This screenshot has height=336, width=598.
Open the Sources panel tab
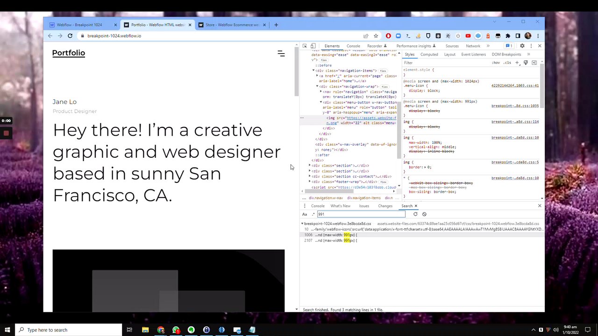coord(452,46)
